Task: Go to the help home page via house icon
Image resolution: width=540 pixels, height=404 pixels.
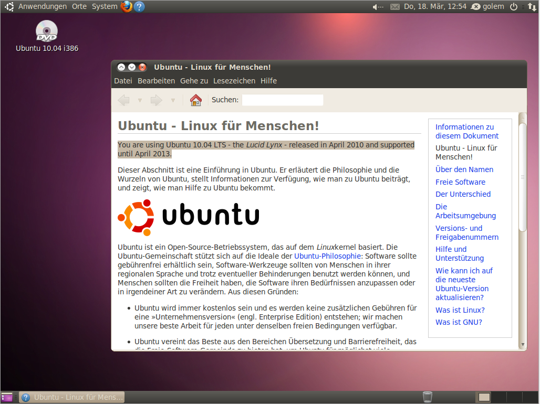Action: click(x=195, y=100)
